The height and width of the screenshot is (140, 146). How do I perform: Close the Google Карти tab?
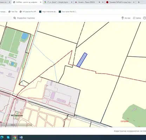pyautogui.click(x=72, y=2)
